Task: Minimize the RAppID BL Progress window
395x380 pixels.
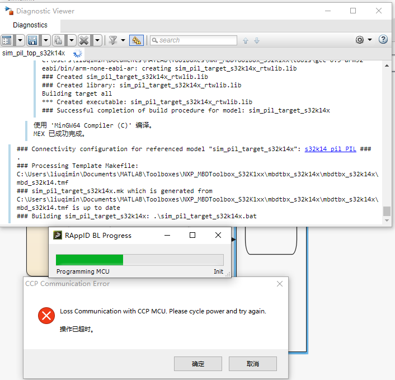Action: pyautogui.click(x=167, y=235)
